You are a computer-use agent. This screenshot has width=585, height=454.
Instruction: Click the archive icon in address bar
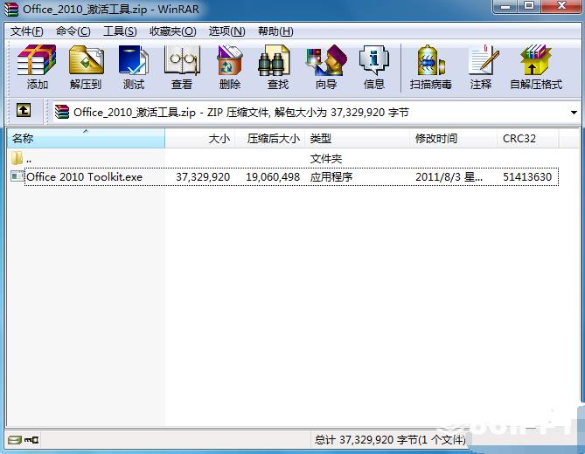[x=62, y=112]
